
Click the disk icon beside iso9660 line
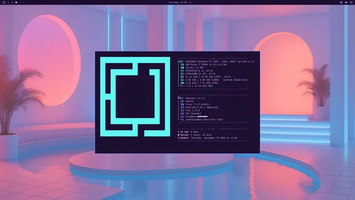pyautogui.click(x=182, y=80)
